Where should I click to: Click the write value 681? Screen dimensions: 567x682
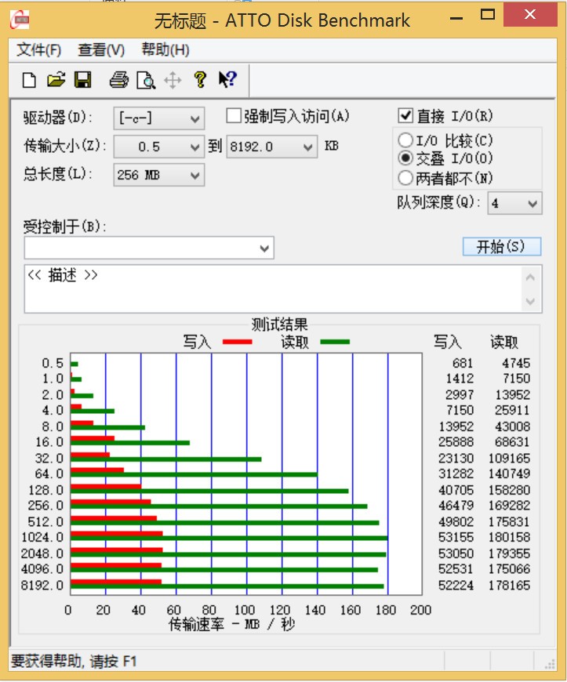(462, 363)
